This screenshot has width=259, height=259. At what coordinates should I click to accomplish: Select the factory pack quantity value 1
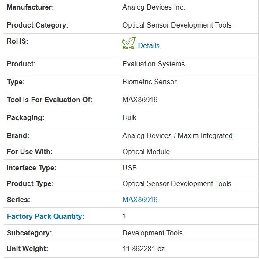coord(124,216)
